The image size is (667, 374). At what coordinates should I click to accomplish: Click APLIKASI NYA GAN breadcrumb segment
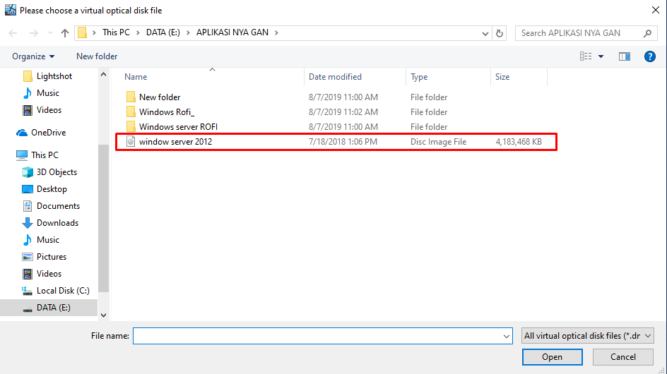click(x=232, y=32)
